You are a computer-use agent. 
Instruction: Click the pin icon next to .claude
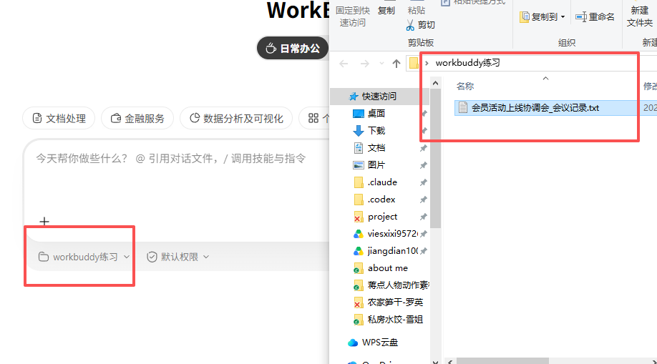pos(424,182)
